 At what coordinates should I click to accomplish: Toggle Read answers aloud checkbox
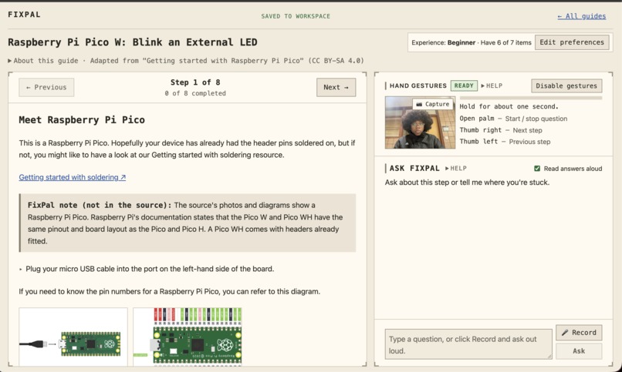537,169
